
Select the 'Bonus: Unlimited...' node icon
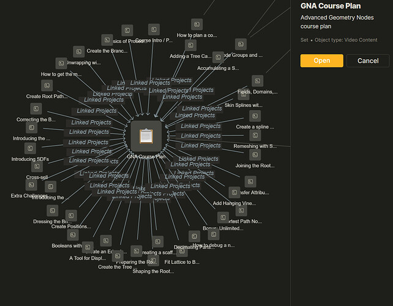pos(223,217)
